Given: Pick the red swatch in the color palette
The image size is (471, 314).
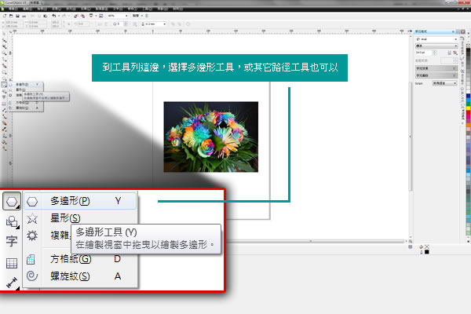Looking at the screenshot, I should click(468, 112).
